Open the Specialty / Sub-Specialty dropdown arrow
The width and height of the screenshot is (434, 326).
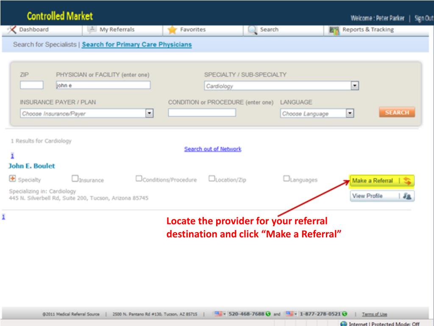355,86
